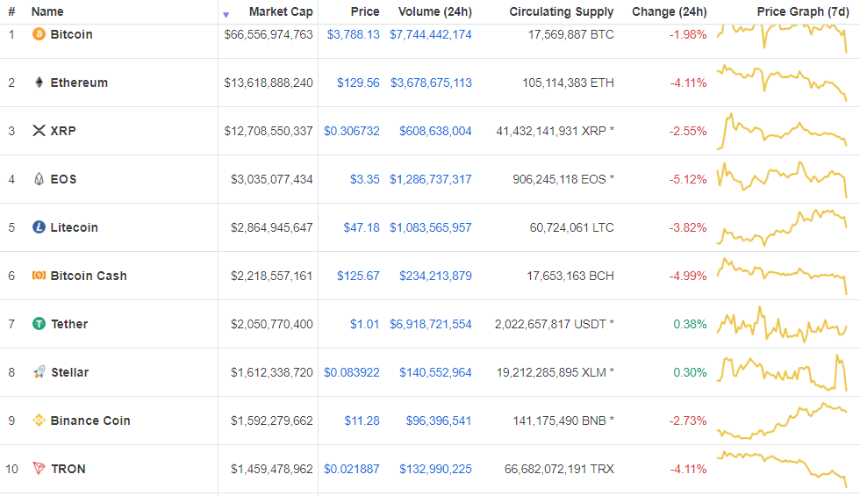Click supply 17,569,887 BTC
This screenshot has height=496, width=860.
571,34
